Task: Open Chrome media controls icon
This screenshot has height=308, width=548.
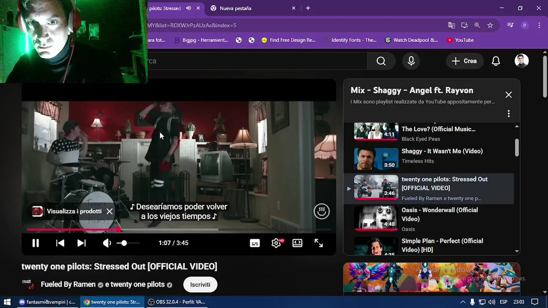Action: coord(510,25)
